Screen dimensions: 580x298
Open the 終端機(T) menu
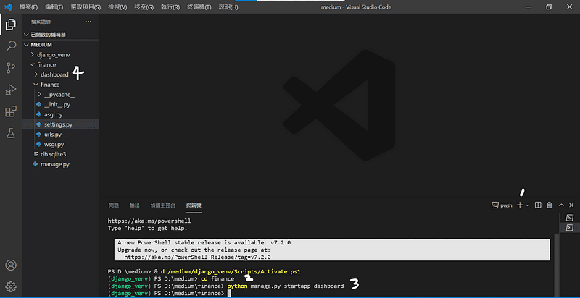coord(198,7)
